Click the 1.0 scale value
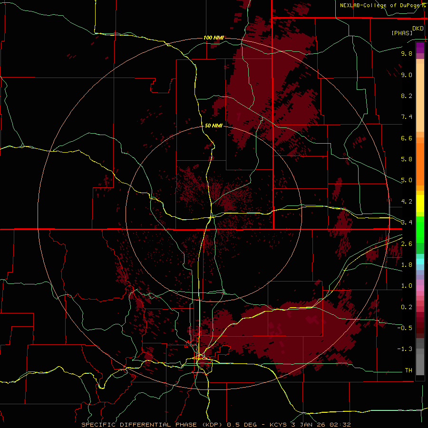The image size is (428, 428). [407, 286]
